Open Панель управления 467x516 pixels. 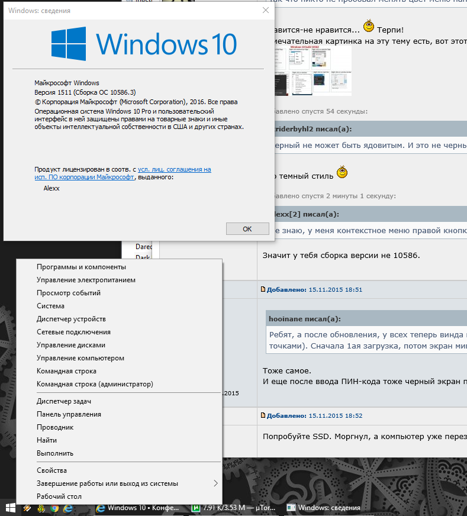tap(119, 414)
